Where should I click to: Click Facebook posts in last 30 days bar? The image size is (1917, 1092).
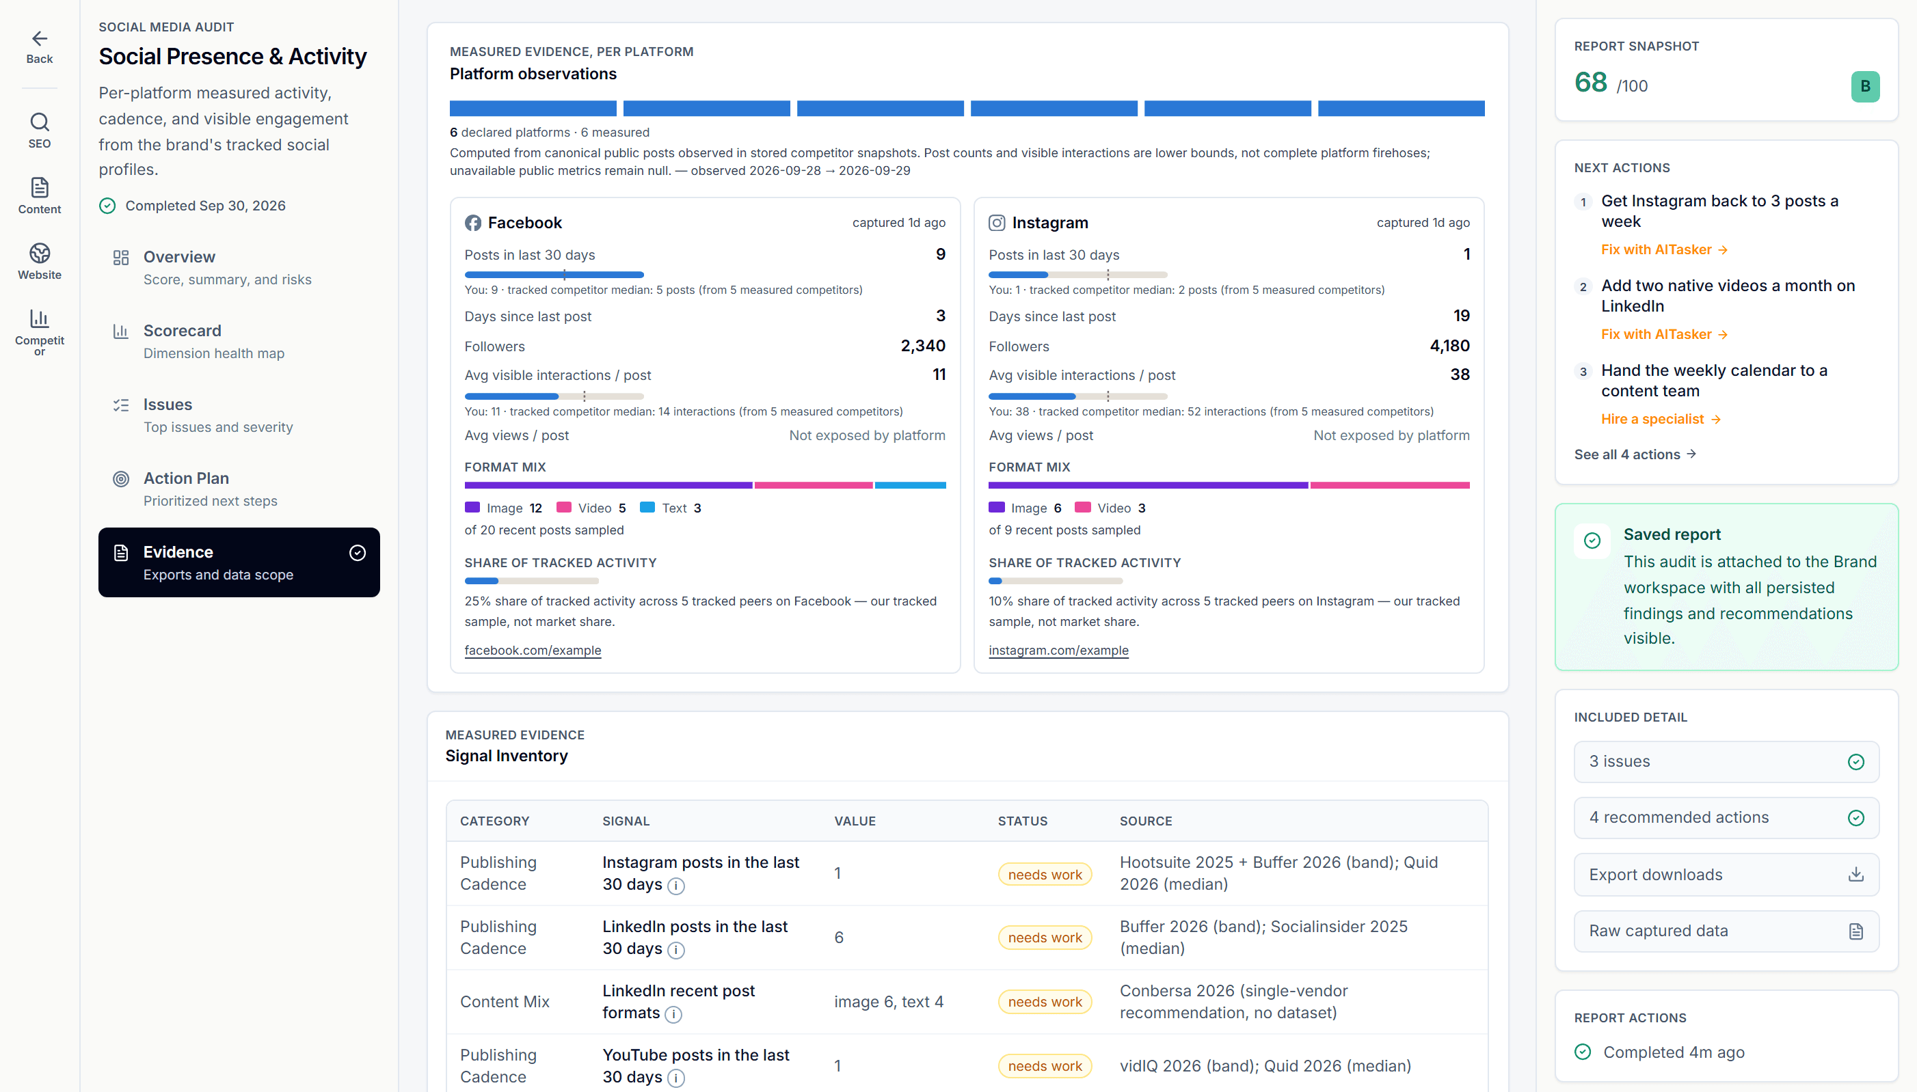click(x=554, y=275)
